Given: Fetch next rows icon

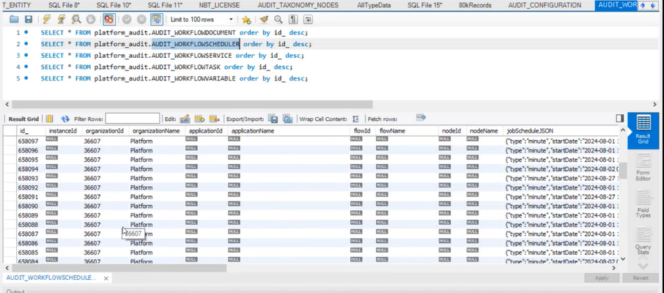Looking at the screenshot, I should pyautogui.click(x=421, y=118).
